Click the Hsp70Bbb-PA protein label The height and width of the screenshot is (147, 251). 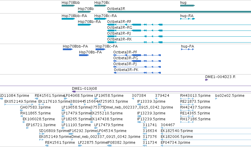(75, 46)
